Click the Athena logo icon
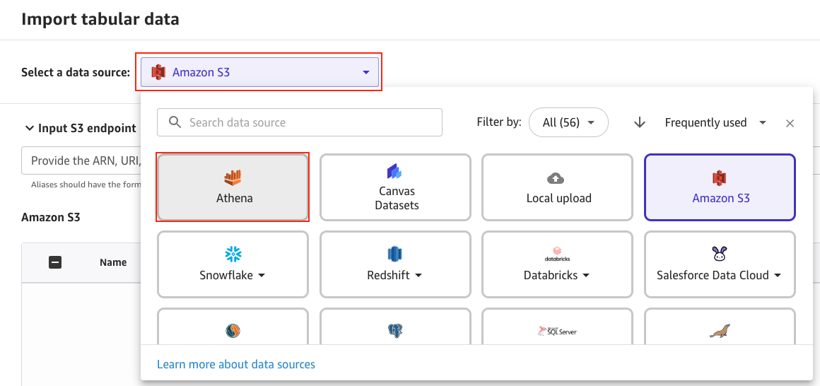Screen dimensions: 820x386 [233, 177]
